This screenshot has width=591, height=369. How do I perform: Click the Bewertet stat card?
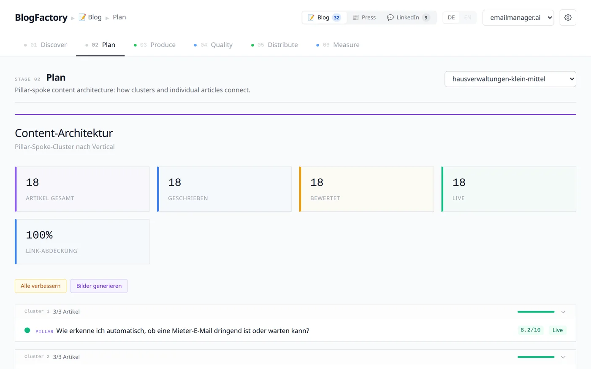[366, 189]
